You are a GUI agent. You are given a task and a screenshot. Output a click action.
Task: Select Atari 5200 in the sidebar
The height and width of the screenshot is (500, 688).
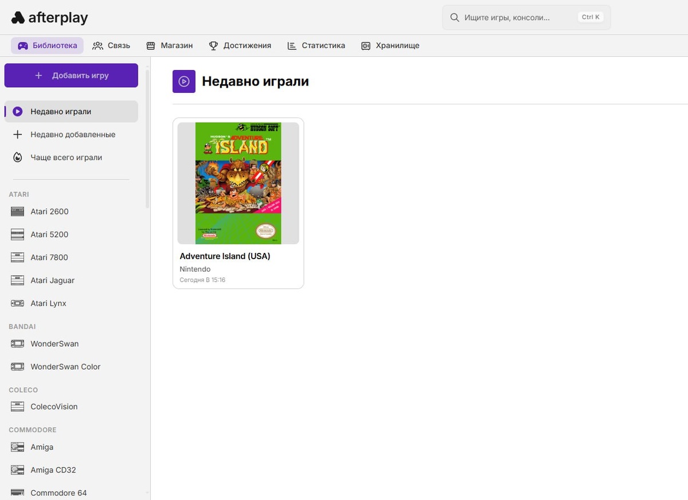point(71,235)
